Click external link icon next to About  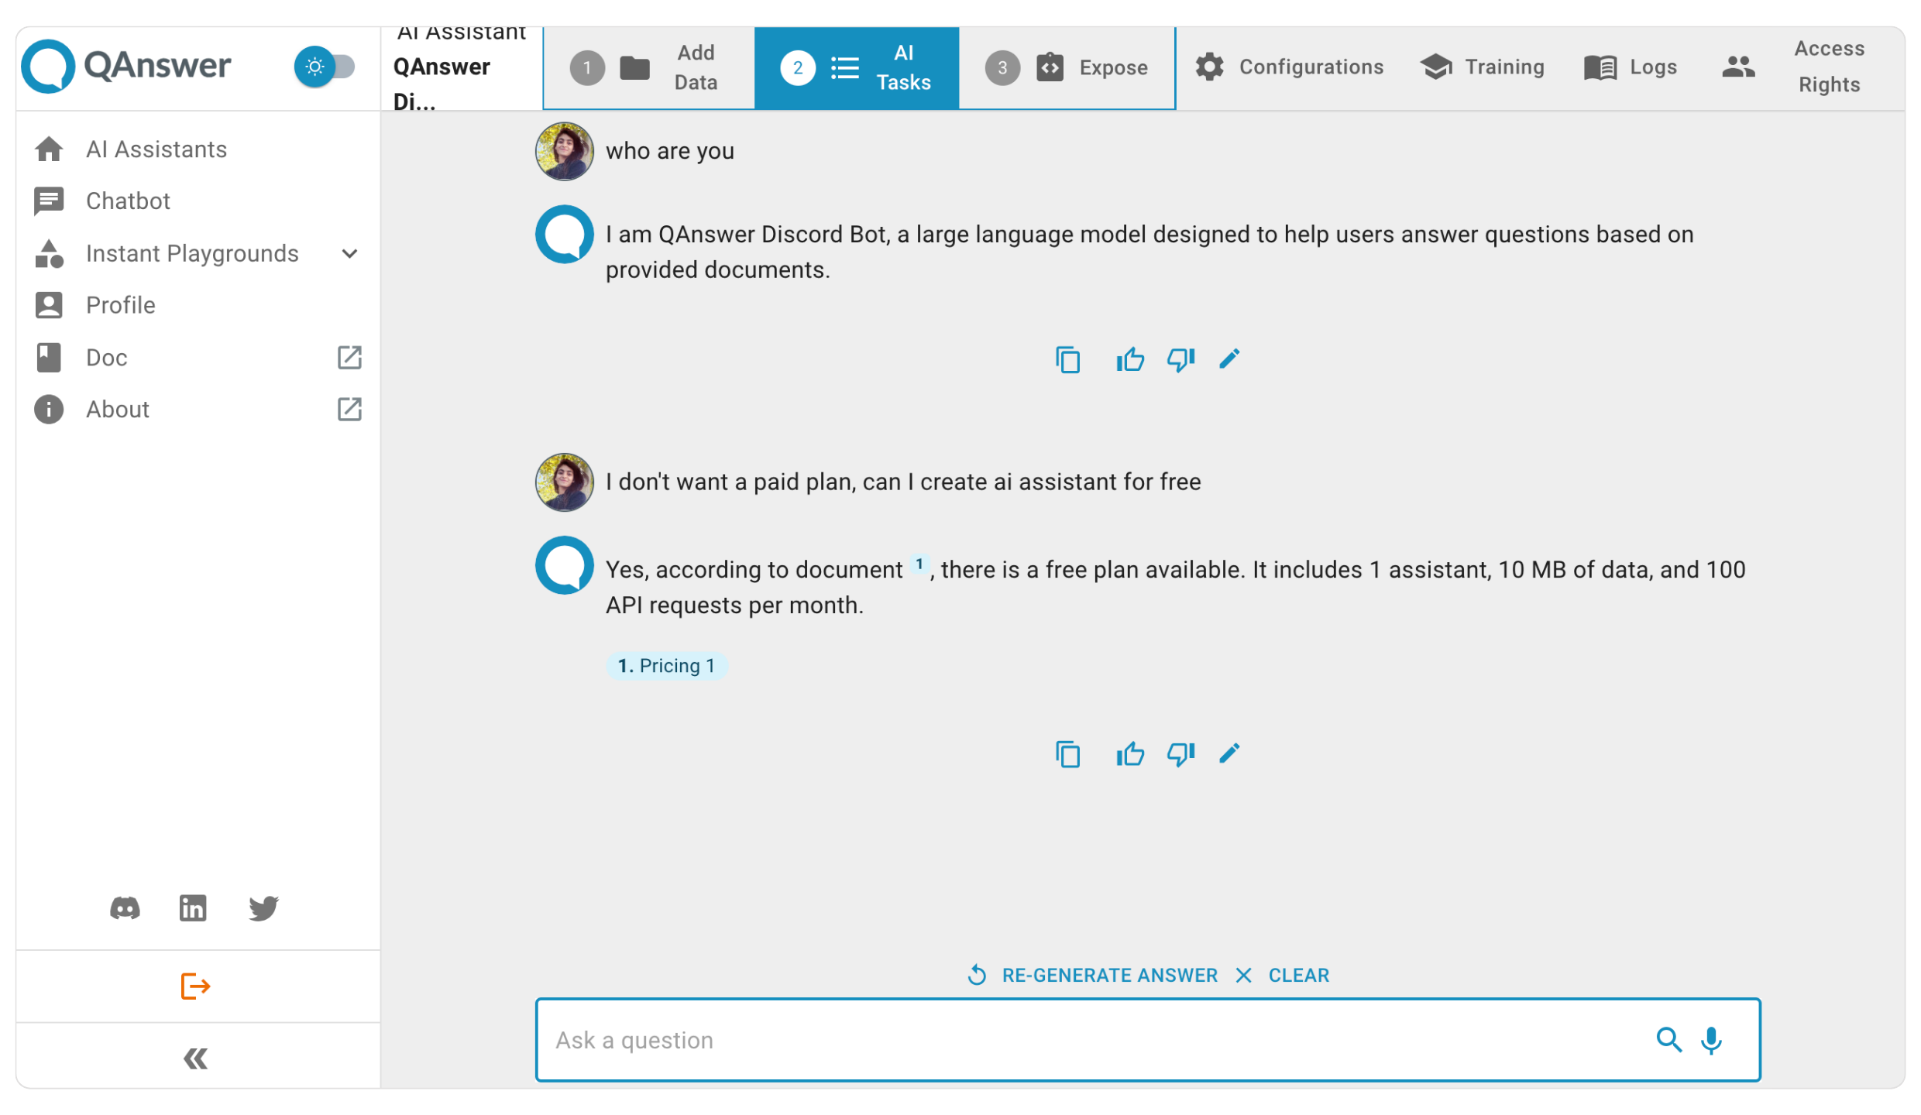(x=349, y=409)
